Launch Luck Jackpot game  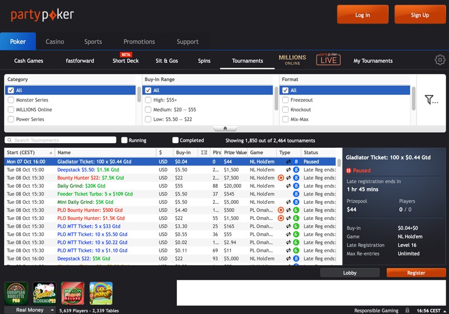[x=101, y=293]
